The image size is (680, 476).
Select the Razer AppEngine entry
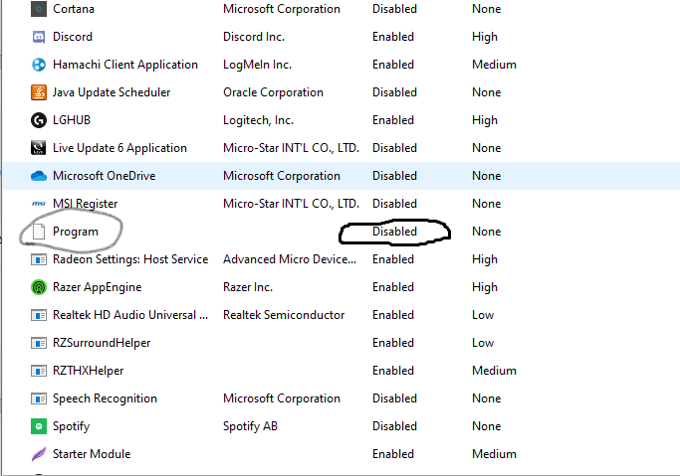98,287
